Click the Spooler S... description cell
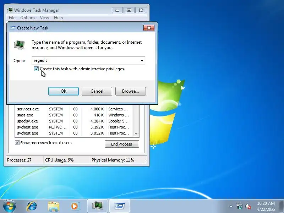This screenshot has width=284, height=213. pyautogui.click(x=118, y=121)
